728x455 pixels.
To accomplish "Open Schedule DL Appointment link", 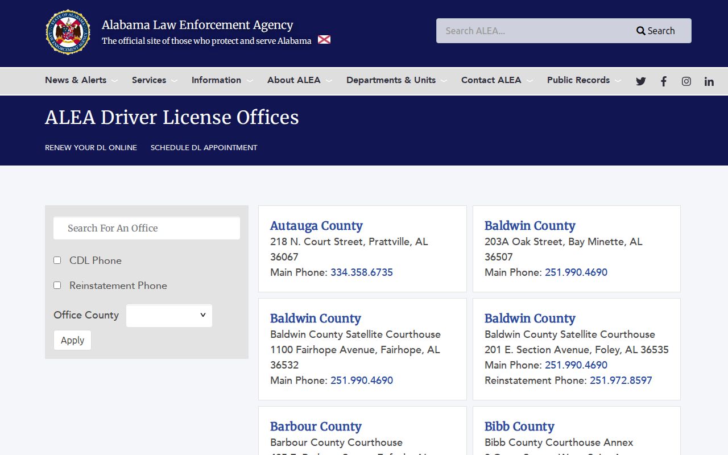I will click(204, 147).
